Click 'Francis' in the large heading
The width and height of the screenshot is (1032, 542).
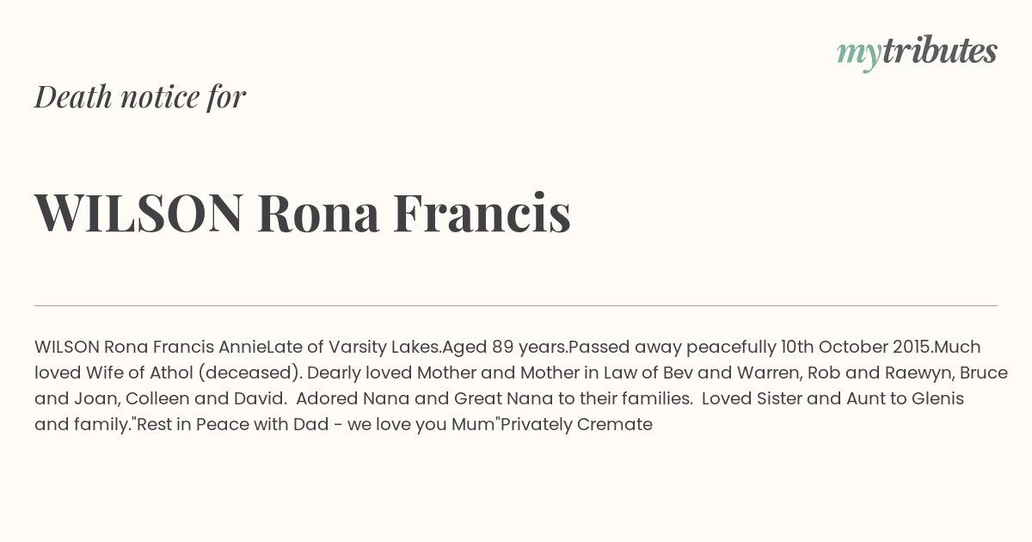coord(482,212)
